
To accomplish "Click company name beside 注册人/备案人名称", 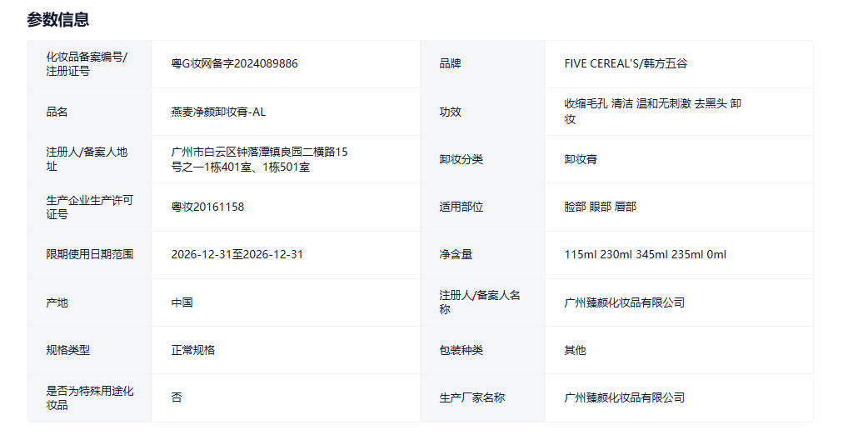I will tap(624, 302).
